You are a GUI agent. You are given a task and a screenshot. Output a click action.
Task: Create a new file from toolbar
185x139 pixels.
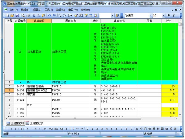(x=7, y=15)
